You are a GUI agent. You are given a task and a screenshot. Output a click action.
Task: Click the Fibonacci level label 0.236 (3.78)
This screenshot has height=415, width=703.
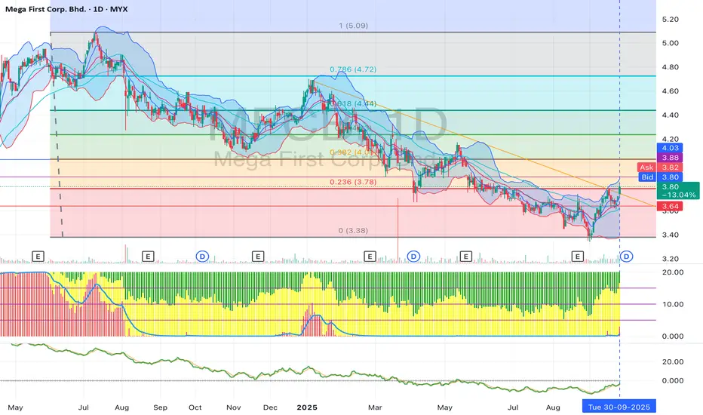coord(353,182)
